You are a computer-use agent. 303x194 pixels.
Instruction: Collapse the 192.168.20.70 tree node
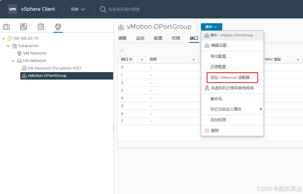(4, 38)
